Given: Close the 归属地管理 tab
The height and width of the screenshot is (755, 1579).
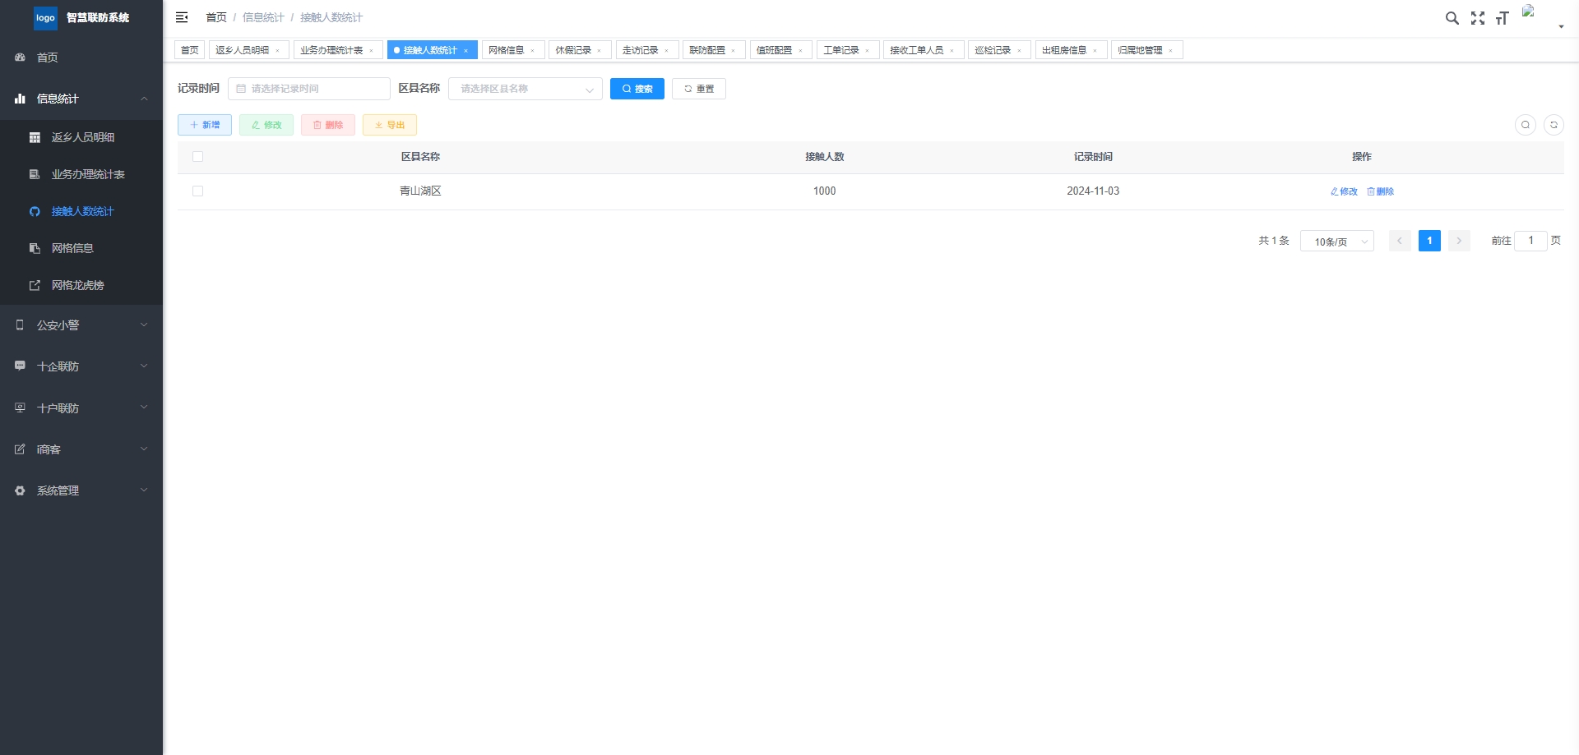Looking at the screenshot, I should 1170,51.
